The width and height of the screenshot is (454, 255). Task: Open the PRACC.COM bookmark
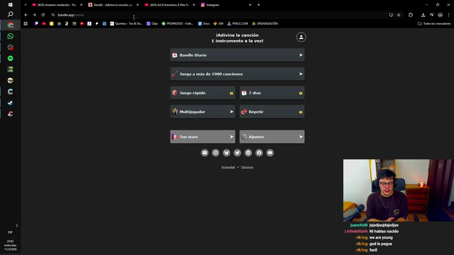coord(238,24)
